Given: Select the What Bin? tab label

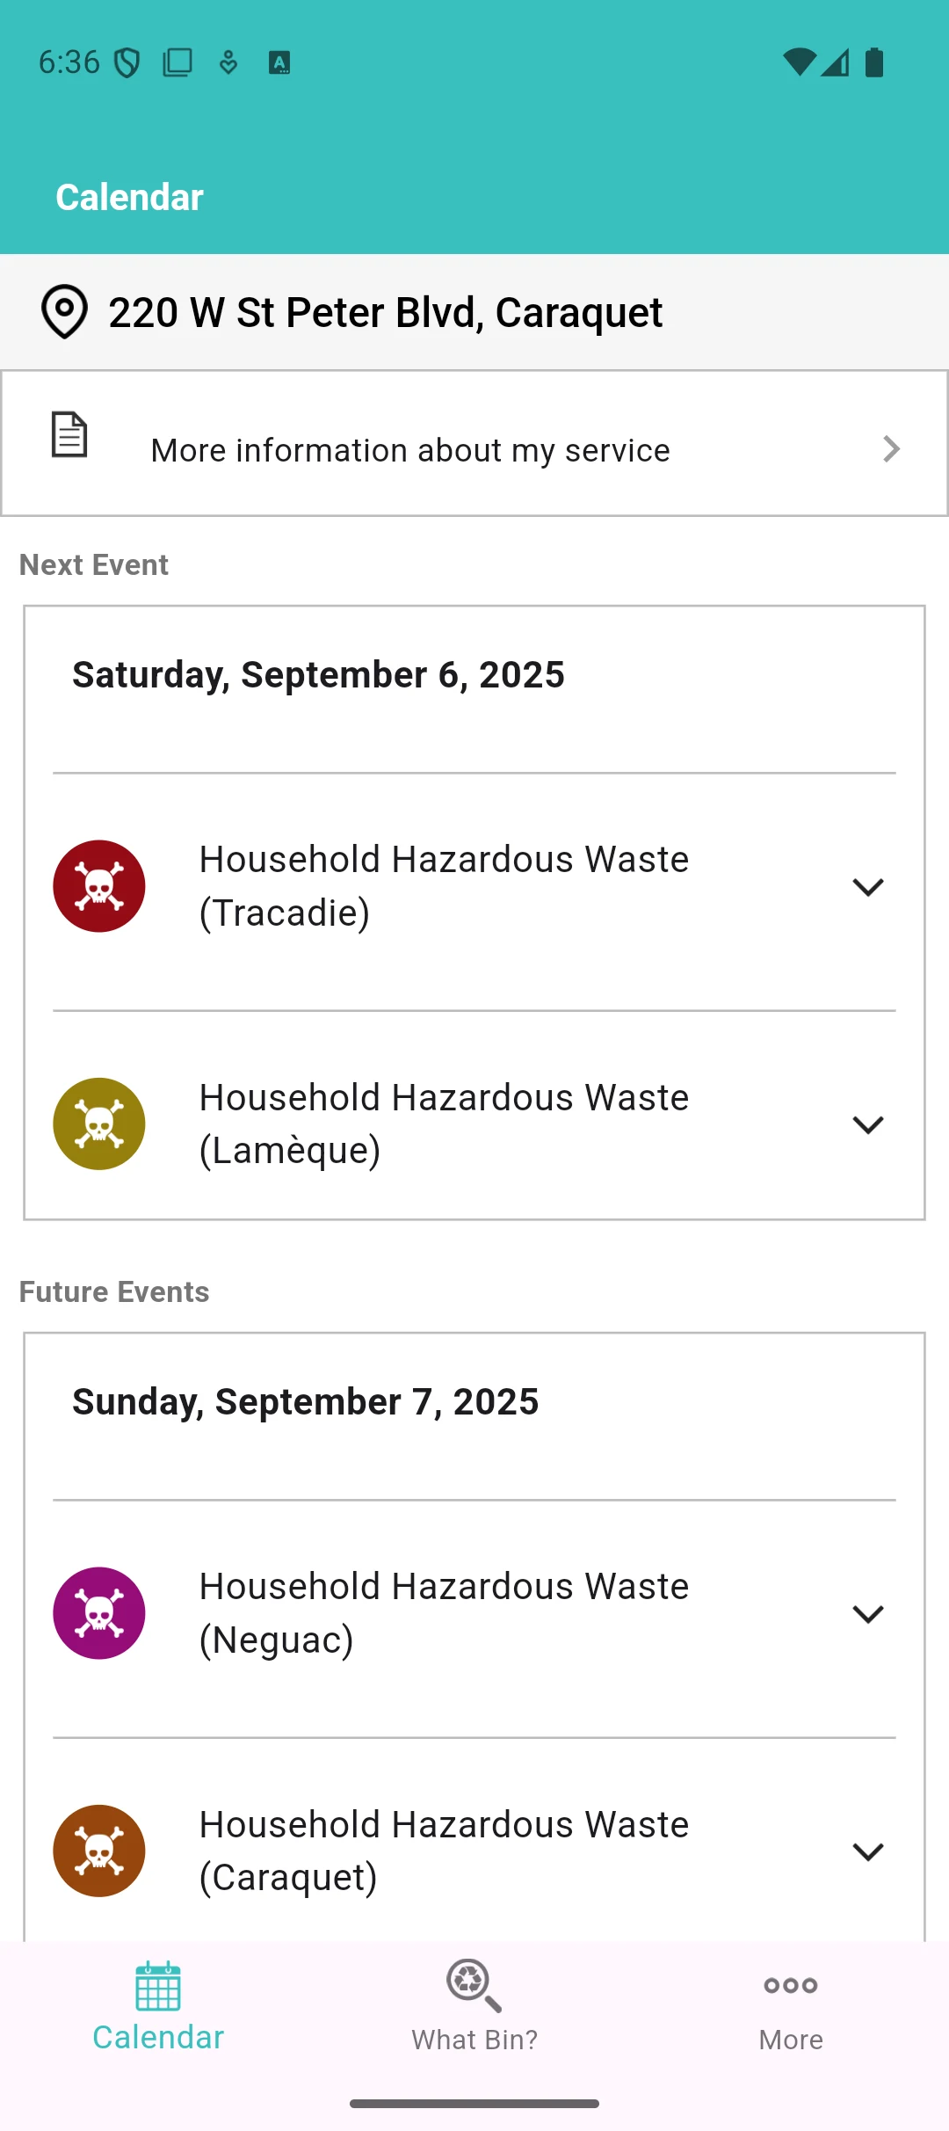Looking at the screenshot, I should 474,2040.
